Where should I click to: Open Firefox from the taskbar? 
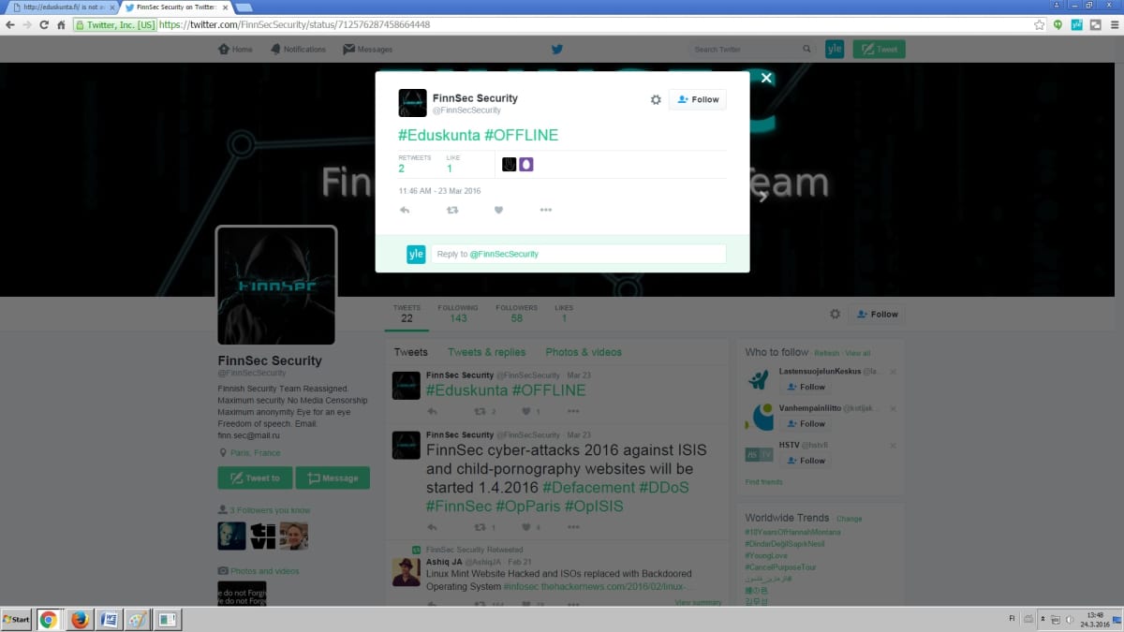point(80,620)
